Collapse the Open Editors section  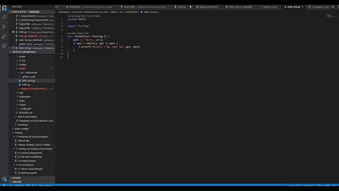click(x=32, y=12)
